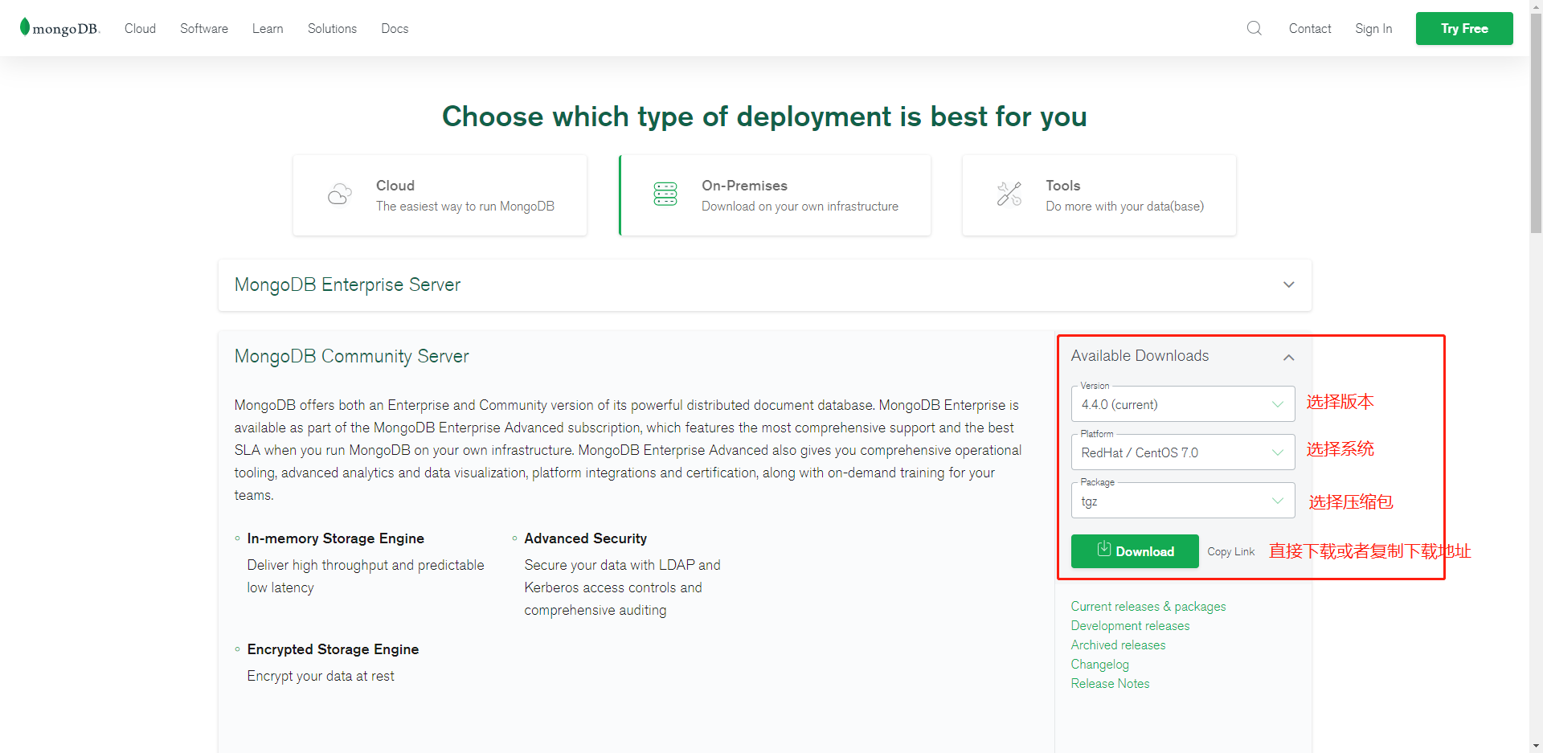Image resolution: width=1543 pixels, height=753 pixels.
Task: Collapse the Available Downloads panel chevron
Action: click(x=1289, y=357)
